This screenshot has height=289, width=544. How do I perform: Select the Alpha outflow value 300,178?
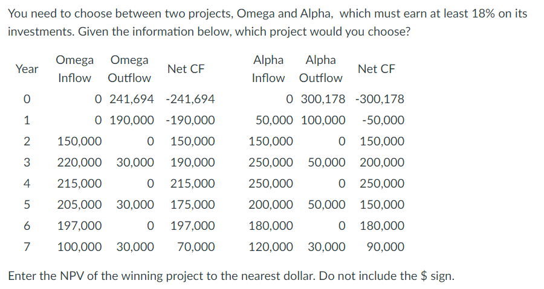pyautogui.click(x=323, y=99)
